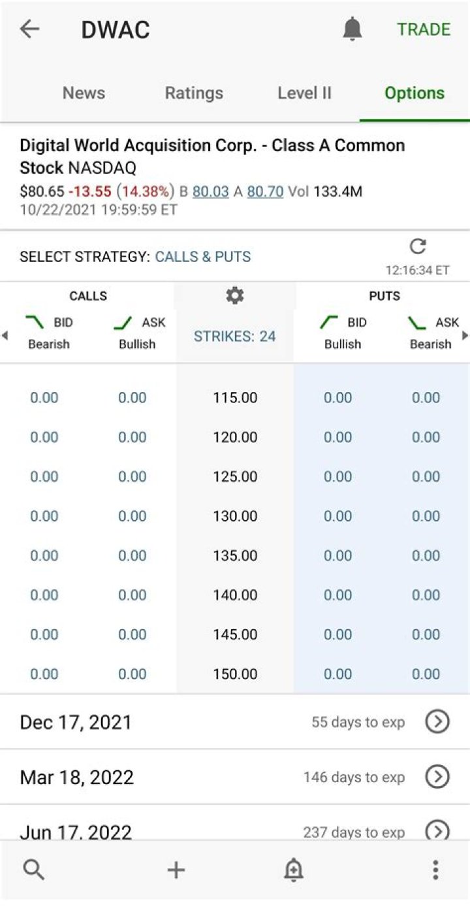This screenshot has height=916, width=470.
Task: Tap the add alert bell icon
Action: 293,870
